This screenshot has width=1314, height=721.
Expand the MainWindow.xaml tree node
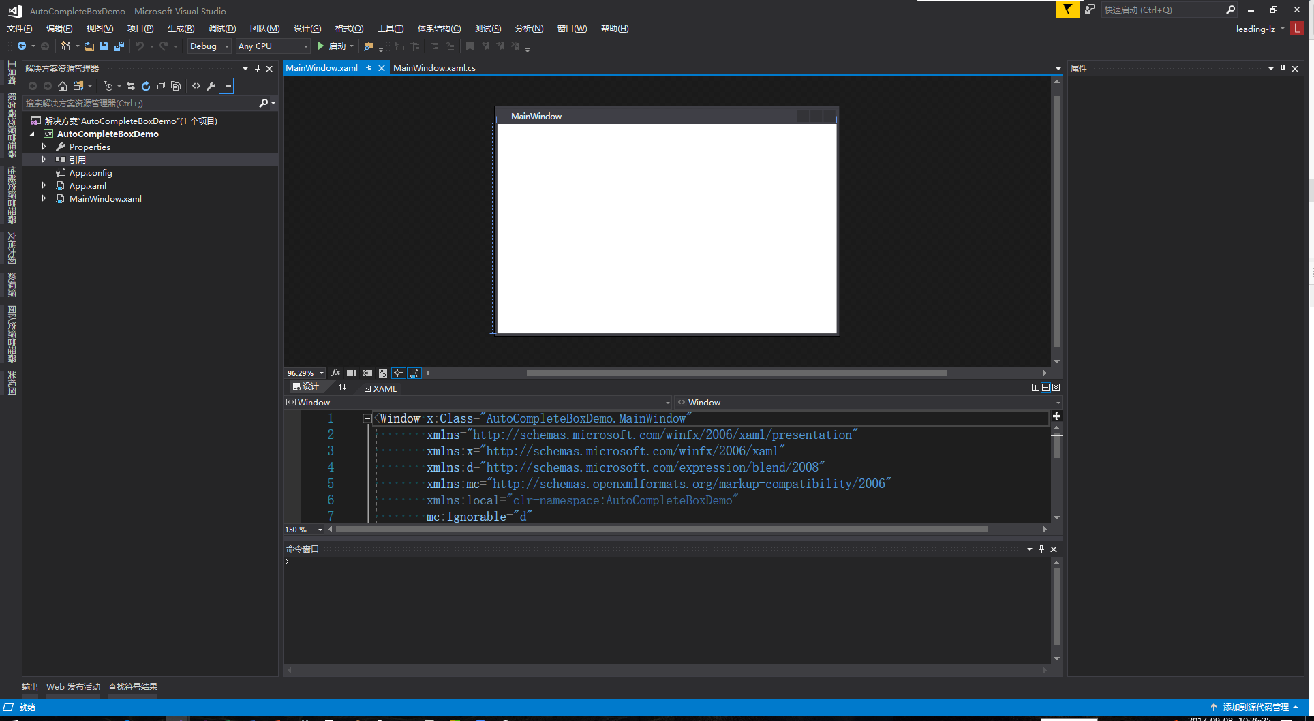[44, 198]
